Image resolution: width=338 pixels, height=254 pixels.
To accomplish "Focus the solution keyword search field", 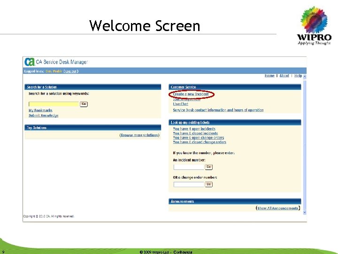I will (54, 104).
